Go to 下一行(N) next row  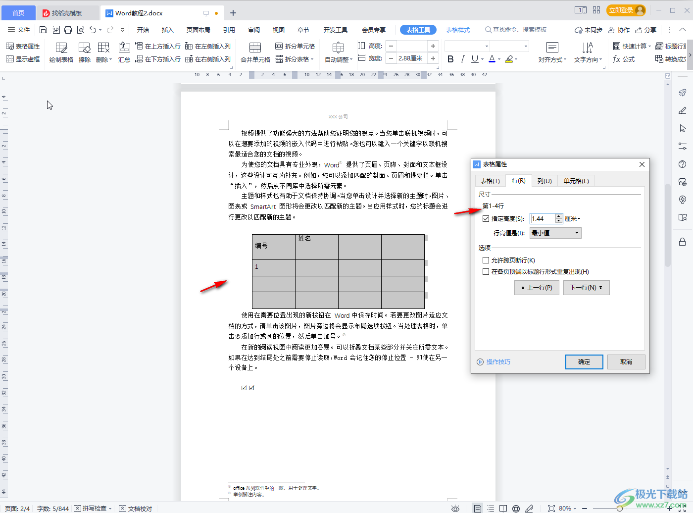coord(586,288)
